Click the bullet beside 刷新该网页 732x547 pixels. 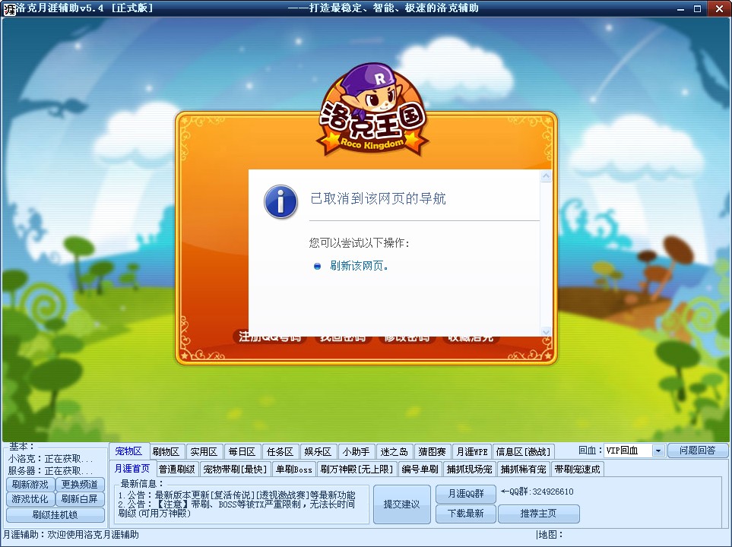click(318, 267)
